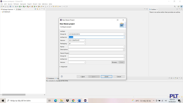Click the Browse... button
Viewport: 183px width, 103px height.
click(114, 62)
